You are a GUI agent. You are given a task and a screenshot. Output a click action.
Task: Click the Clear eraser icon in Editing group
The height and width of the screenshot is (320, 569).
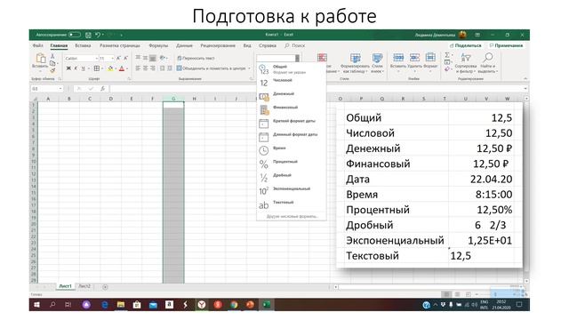[447, 69]
